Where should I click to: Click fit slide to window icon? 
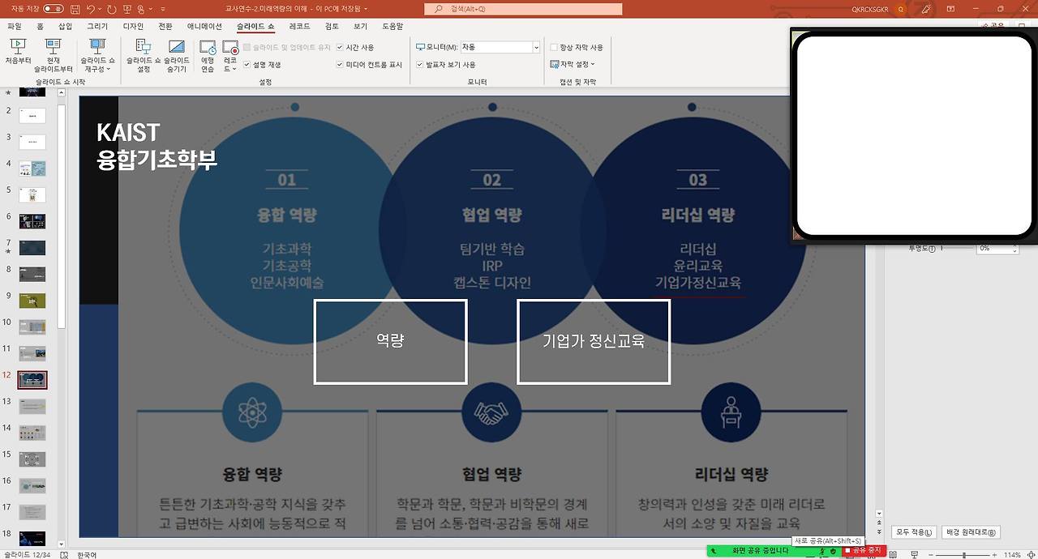pos(1030,555)
